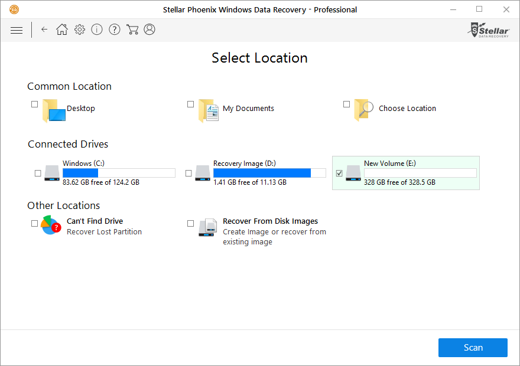Click the Can't Find Drive pie icon
520x366 pixels.
[x=51, y=225]
